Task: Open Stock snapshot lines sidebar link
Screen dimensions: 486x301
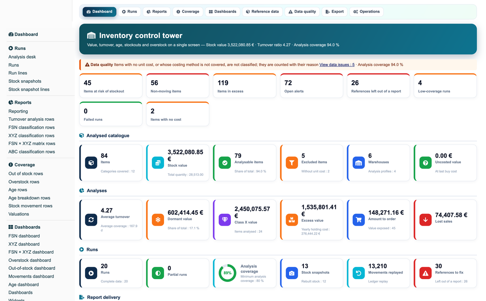Action: pyautogui.click(x=29, y=90)
